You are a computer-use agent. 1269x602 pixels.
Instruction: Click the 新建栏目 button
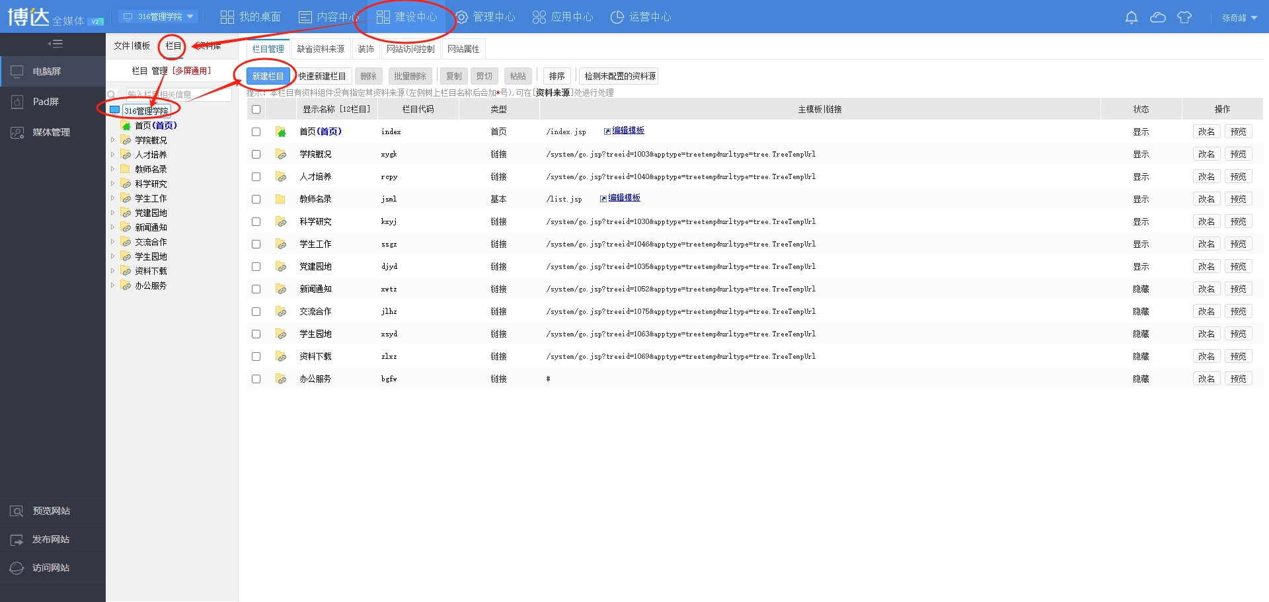click(x=268, y=76)
